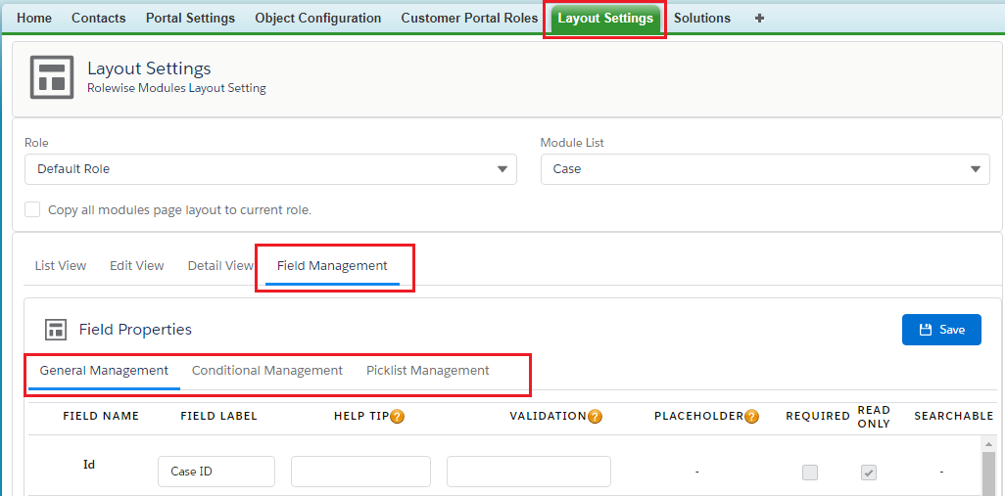This screenshot has width=1005, height=496.
Task: Click the field table's vertical scrollbar
Action: 989,468
